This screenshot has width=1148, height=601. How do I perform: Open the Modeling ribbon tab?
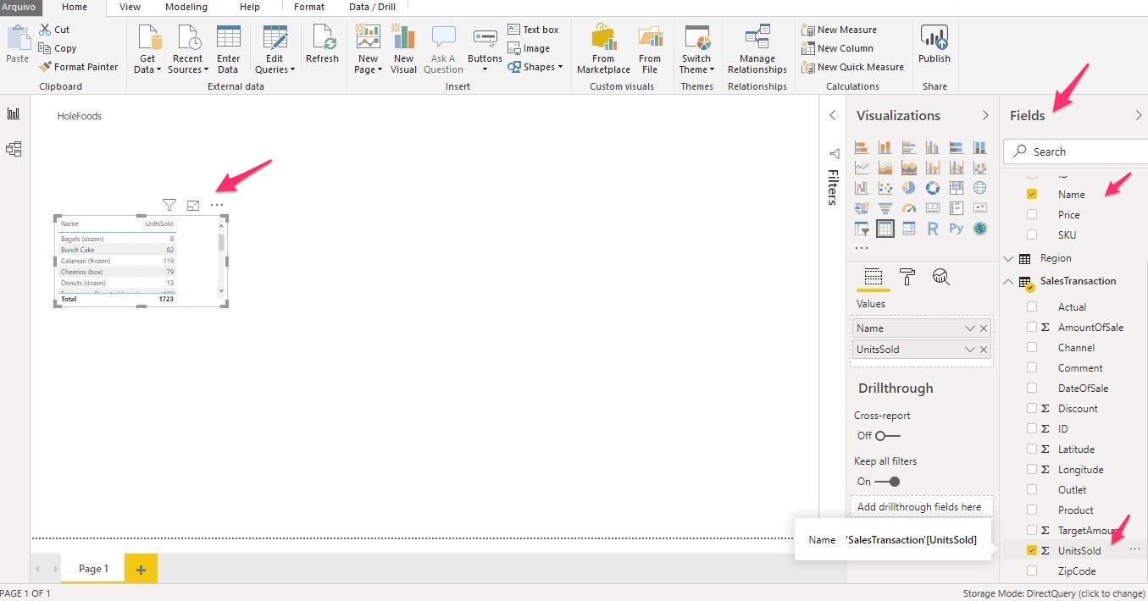click(186, 7)
